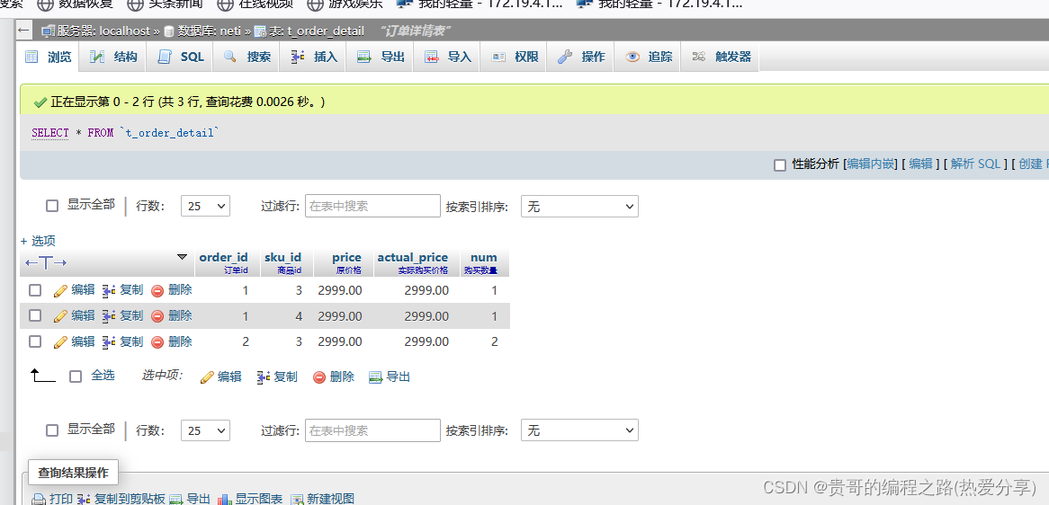The image size is (1049, 505).
Task: Click 删除 delete icon in order_id 2 row
Action: tap(157, 342)
